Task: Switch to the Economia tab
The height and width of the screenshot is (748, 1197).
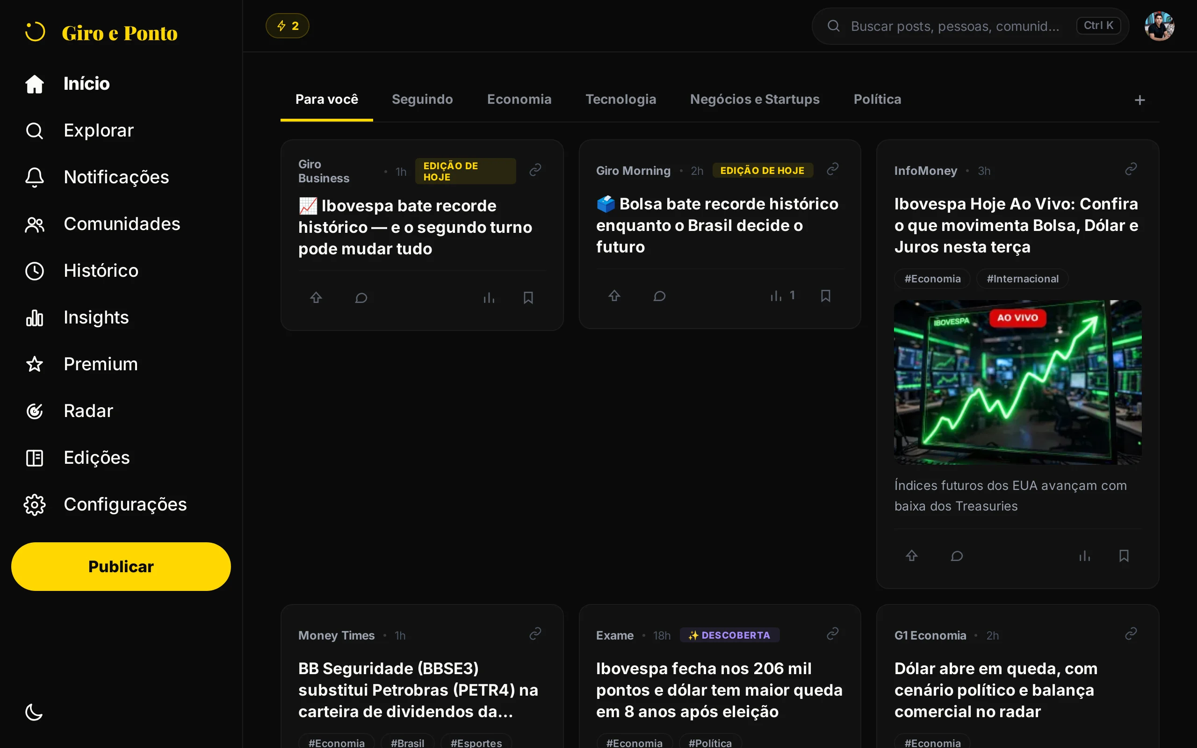Action: [x=519, y=100]
